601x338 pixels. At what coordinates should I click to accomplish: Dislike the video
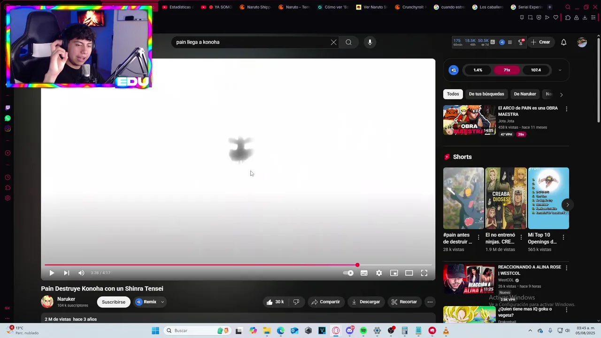point(296,302)
